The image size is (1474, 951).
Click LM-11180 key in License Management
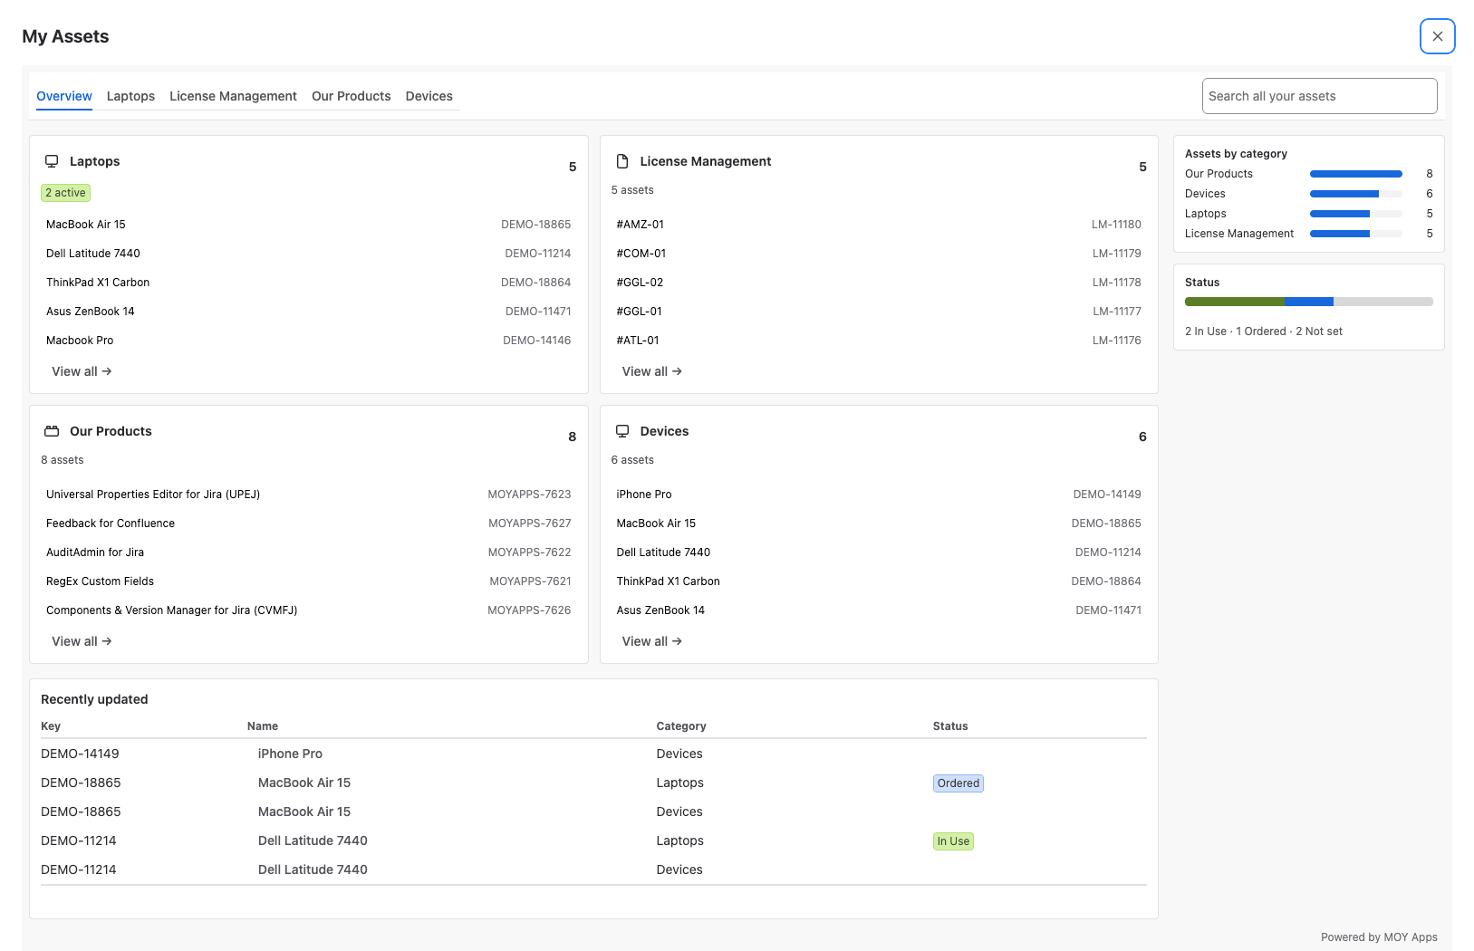point(1116,225)
